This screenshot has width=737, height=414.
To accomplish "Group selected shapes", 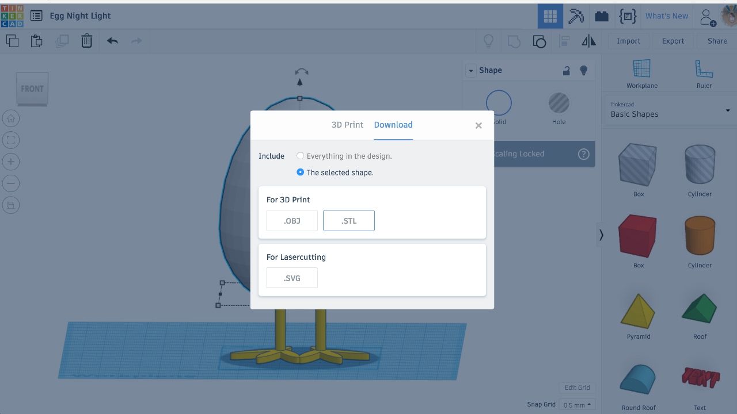I will [x=514, y=41].
